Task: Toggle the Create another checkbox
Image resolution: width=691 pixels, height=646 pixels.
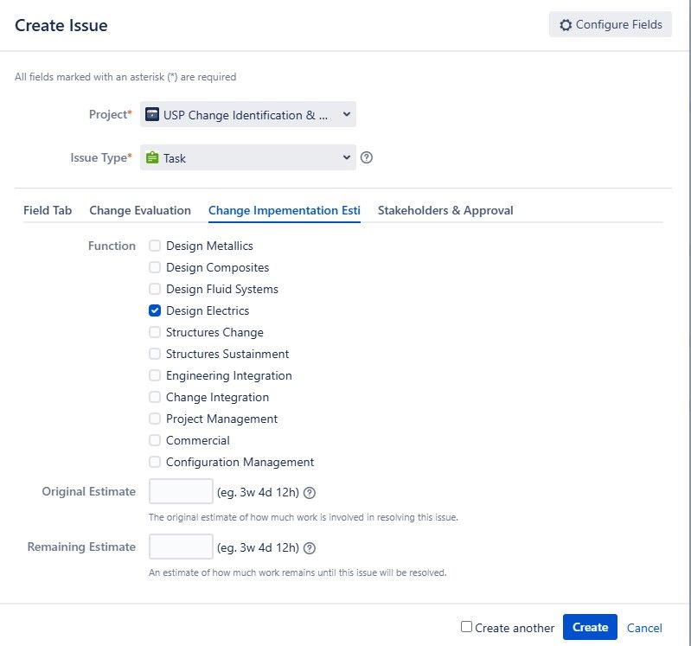Action: click(466, 626)
